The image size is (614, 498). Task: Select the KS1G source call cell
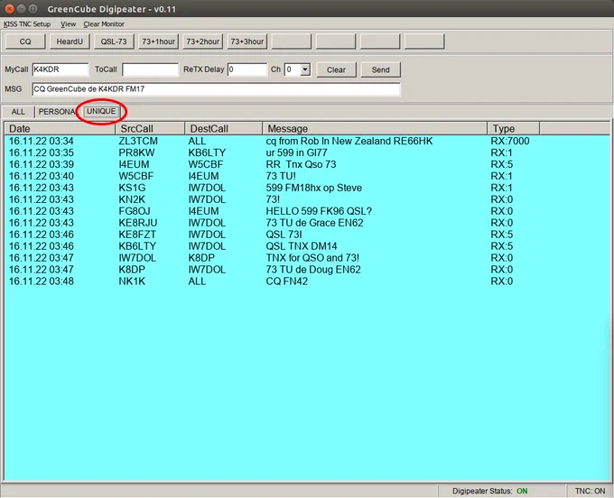(x=132, y=188)
